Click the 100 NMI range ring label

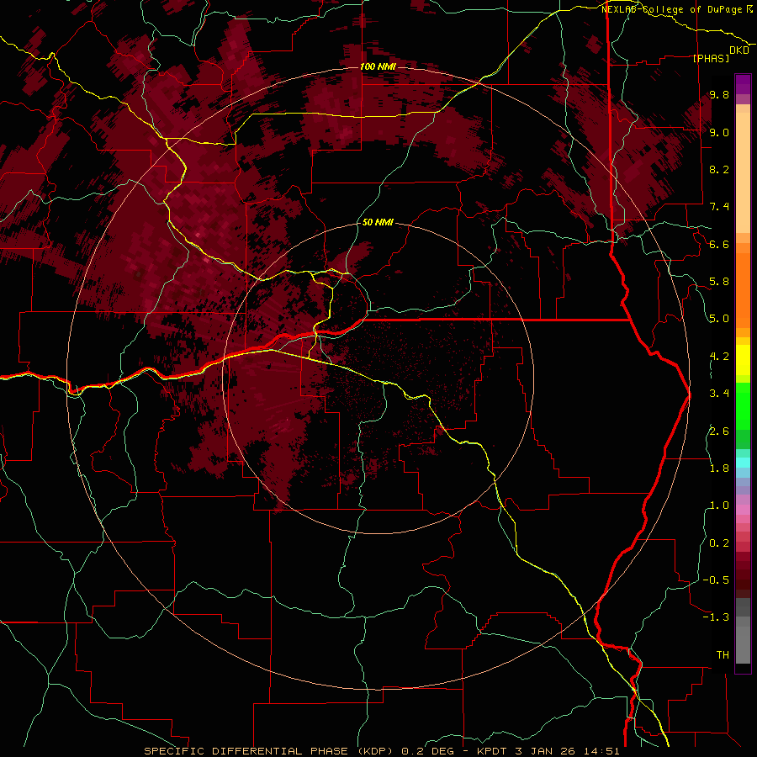[378, 66]
